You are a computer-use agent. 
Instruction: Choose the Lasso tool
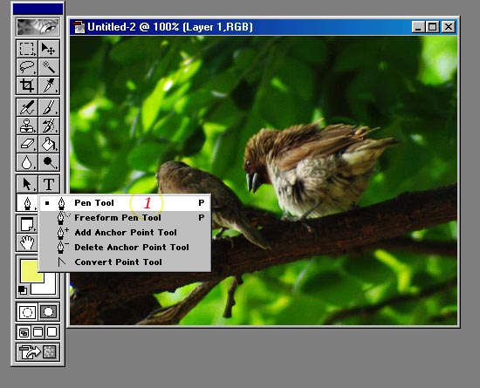pos(27,67)
